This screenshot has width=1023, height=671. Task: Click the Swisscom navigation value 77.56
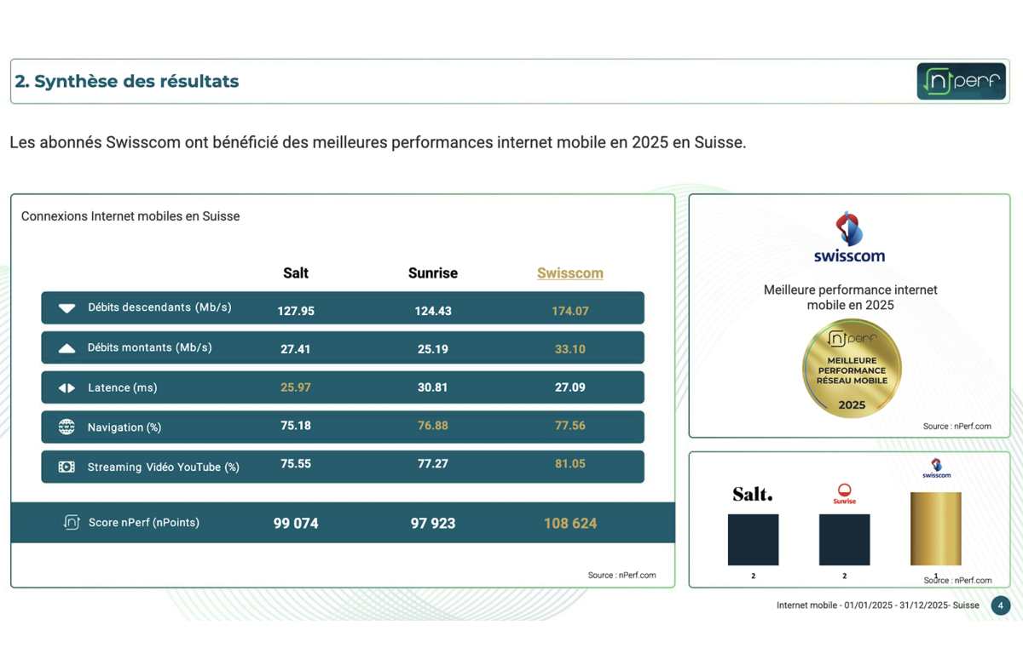(x=570, y=426)
